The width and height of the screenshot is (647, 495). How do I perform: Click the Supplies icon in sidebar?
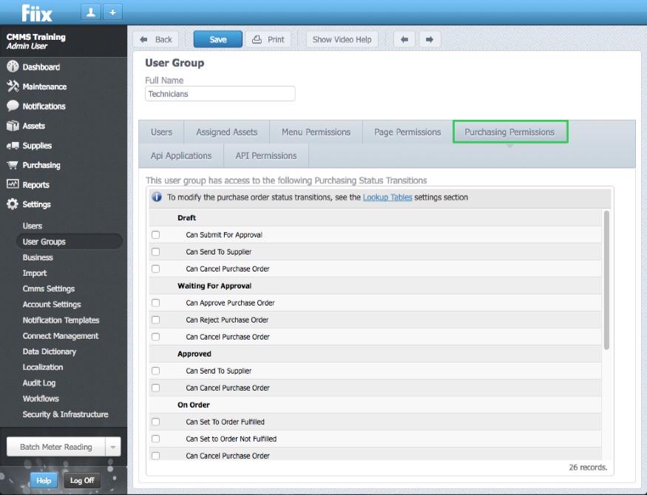coord(13,145)
